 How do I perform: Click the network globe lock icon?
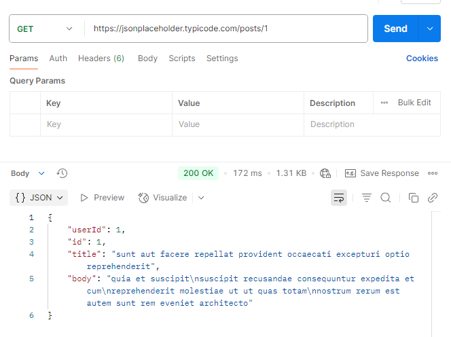(325, 173)
